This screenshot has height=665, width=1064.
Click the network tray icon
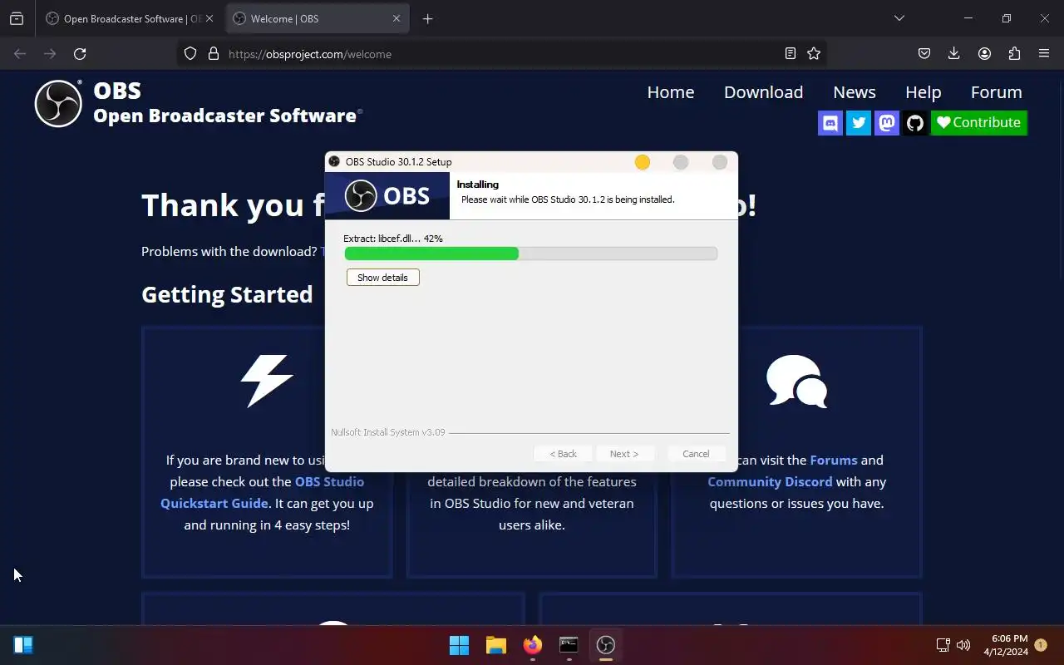pyautogui.click(x=943, y=645)
